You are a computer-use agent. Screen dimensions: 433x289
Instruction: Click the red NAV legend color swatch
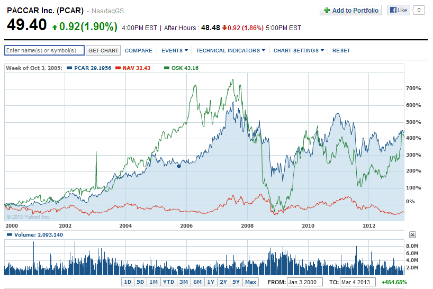click(x=118, y=68)
